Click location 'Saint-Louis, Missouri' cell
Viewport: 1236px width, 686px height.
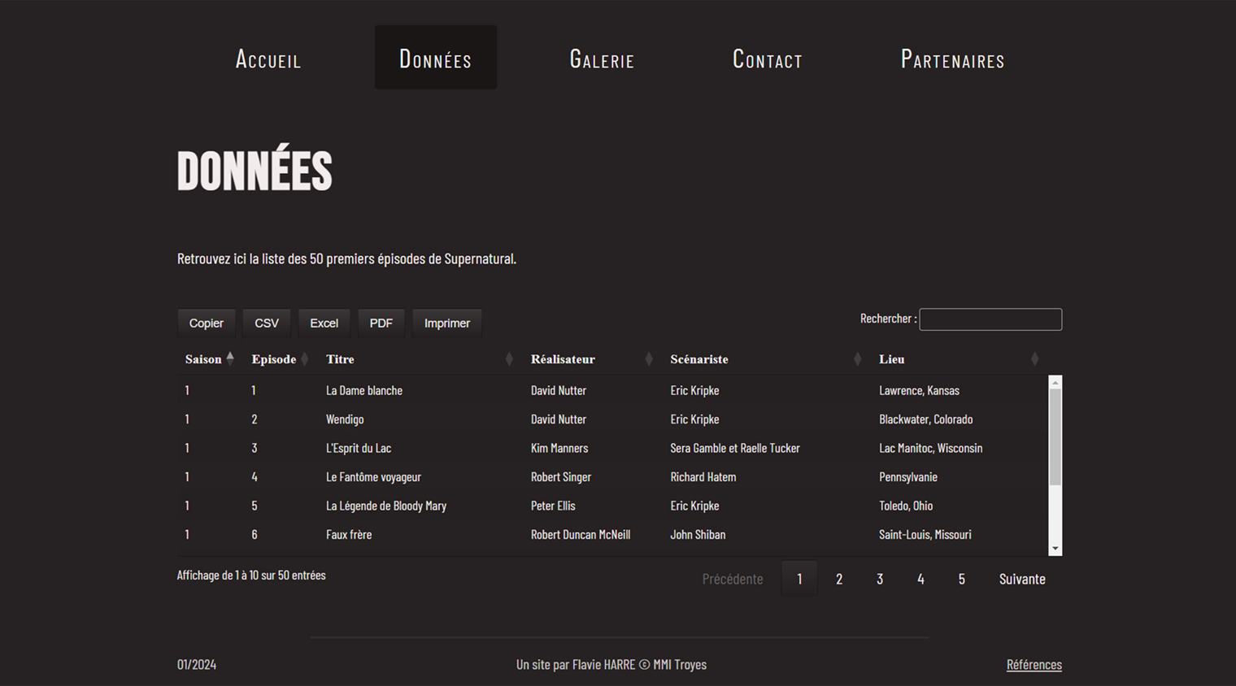pos(925,535)
